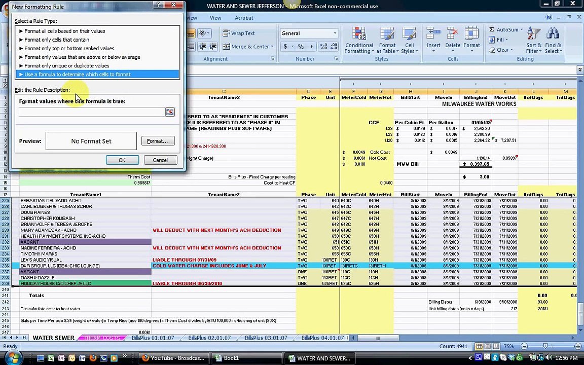
Task: Select 'Format only unique or duplicate values'
Action: point(97,65)
